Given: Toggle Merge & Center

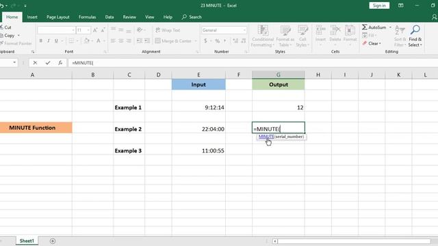Looking at the screenshot, I should tap(173, 41).
